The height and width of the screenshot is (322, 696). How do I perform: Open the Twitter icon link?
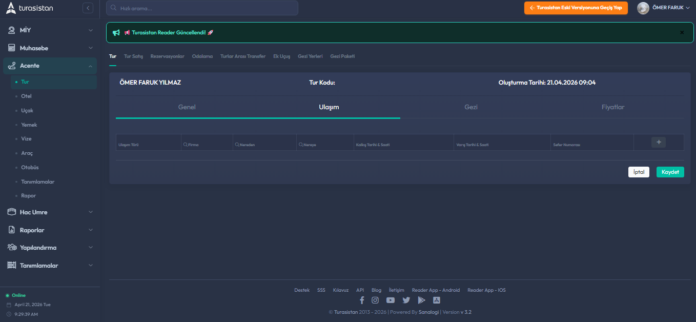406,300
